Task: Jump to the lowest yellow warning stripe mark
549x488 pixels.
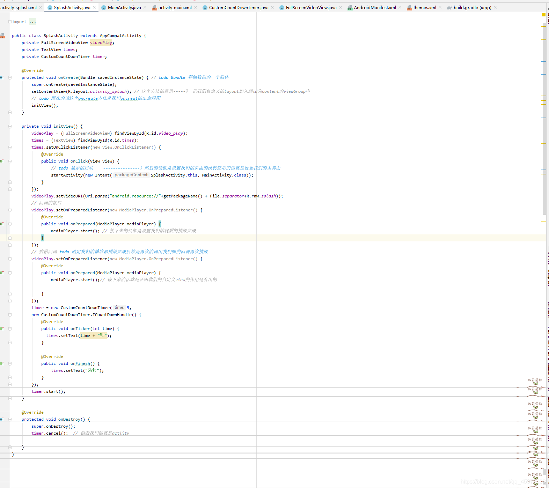Action: (544, 222)
